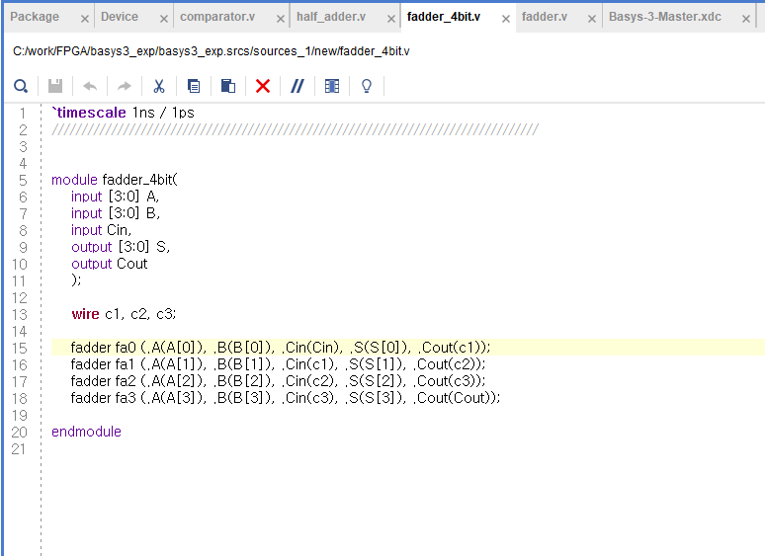Close the fadder_4bit.v tab
765x556 pixels.
click(506, 19)
